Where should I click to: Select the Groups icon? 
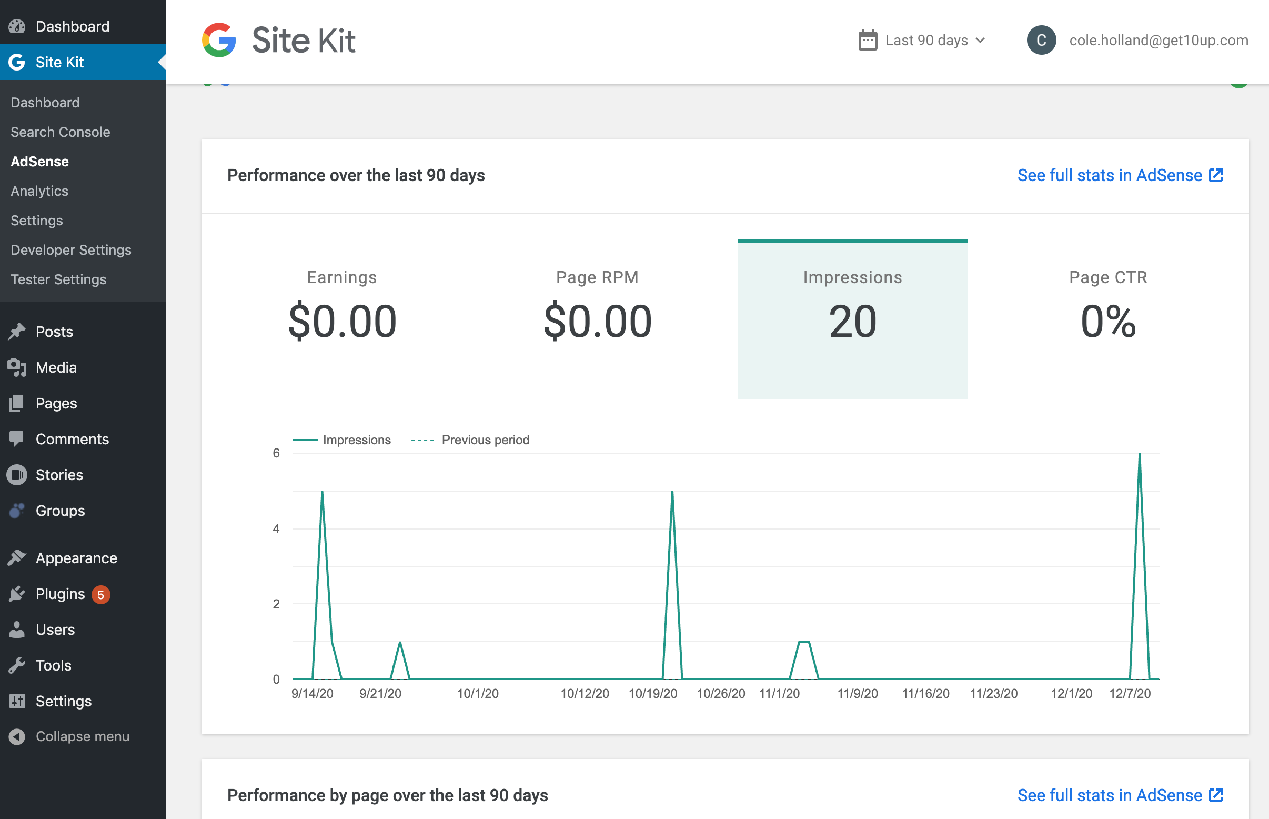point(17,510)
